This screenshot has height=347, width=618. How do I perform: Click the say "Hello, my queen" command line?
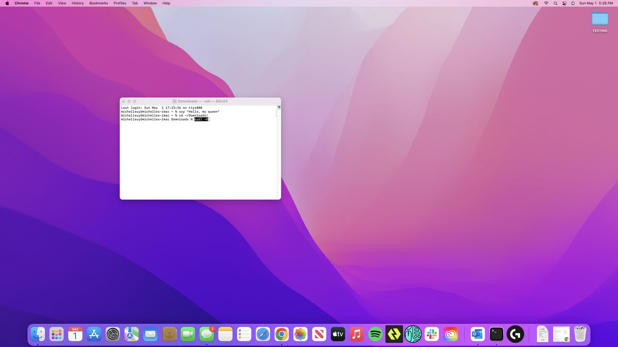click(170, 112)
